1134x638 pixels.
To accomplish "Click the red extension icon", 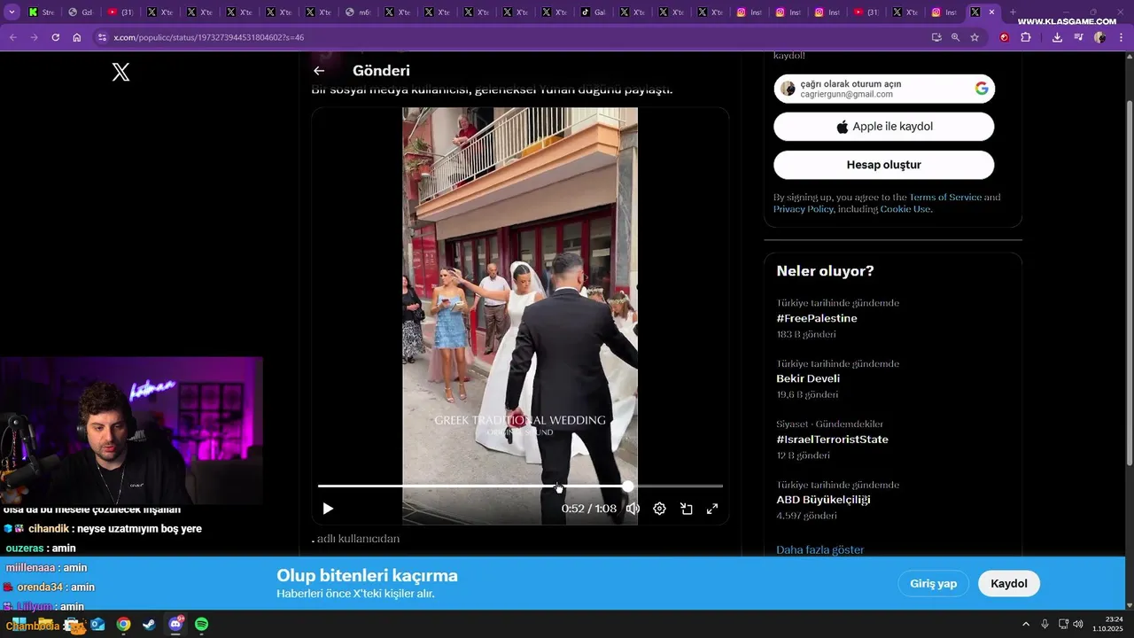I will [1004, 37].
